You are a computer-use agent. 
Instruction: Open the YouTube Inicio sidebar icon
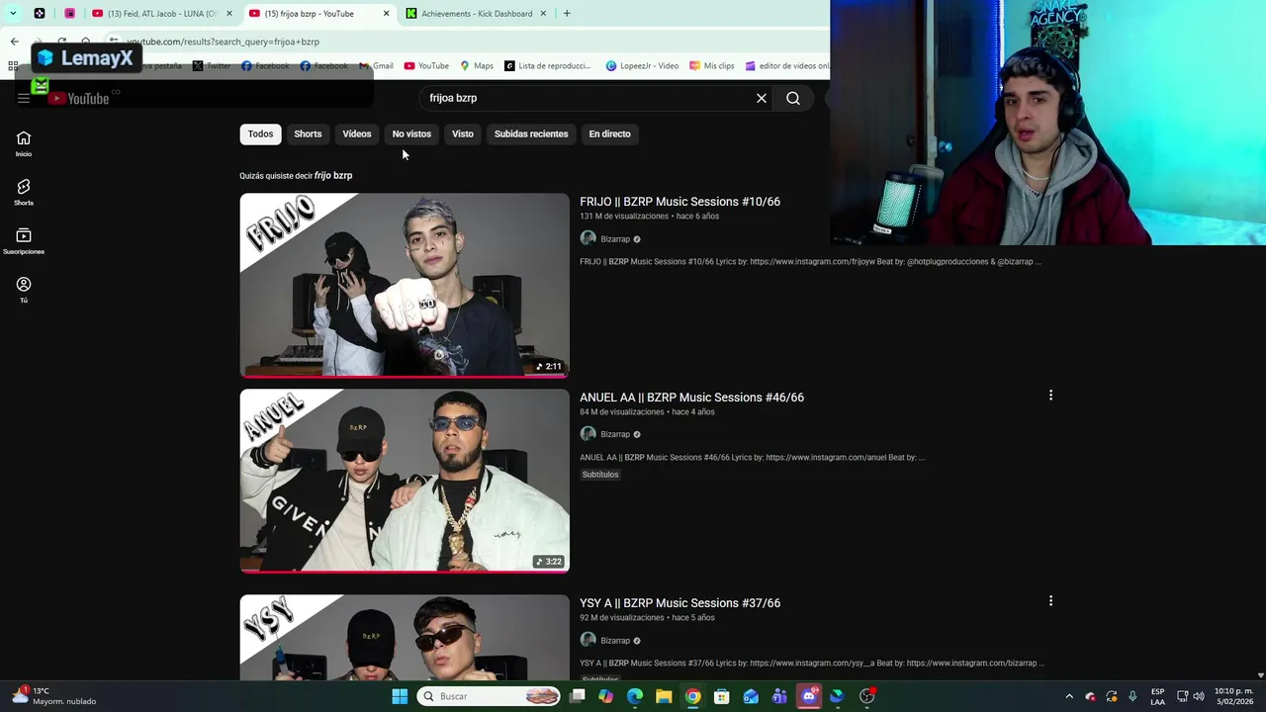[24, 143]
